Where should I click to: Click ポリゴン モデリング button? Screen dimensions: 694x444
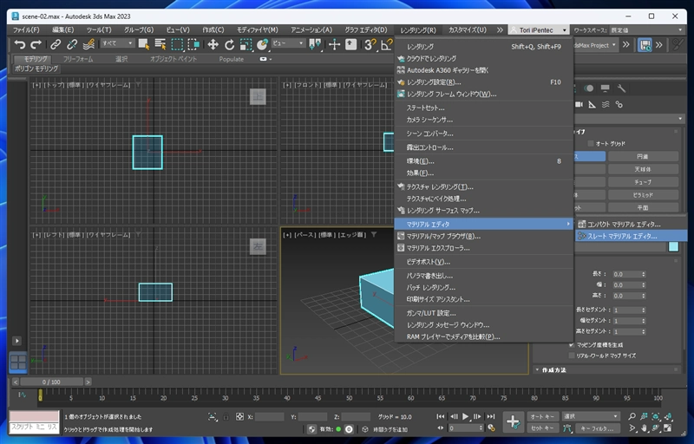(36, 69)
